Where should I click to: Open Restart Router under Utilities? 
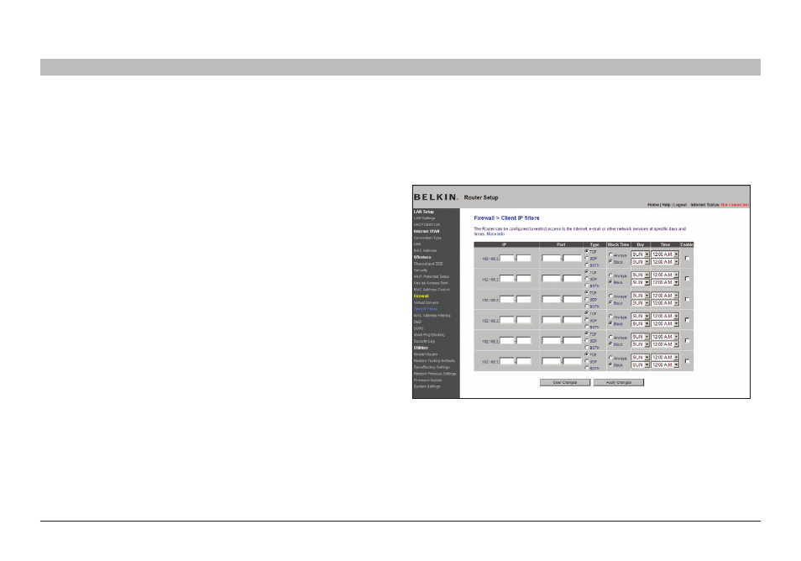426,354
